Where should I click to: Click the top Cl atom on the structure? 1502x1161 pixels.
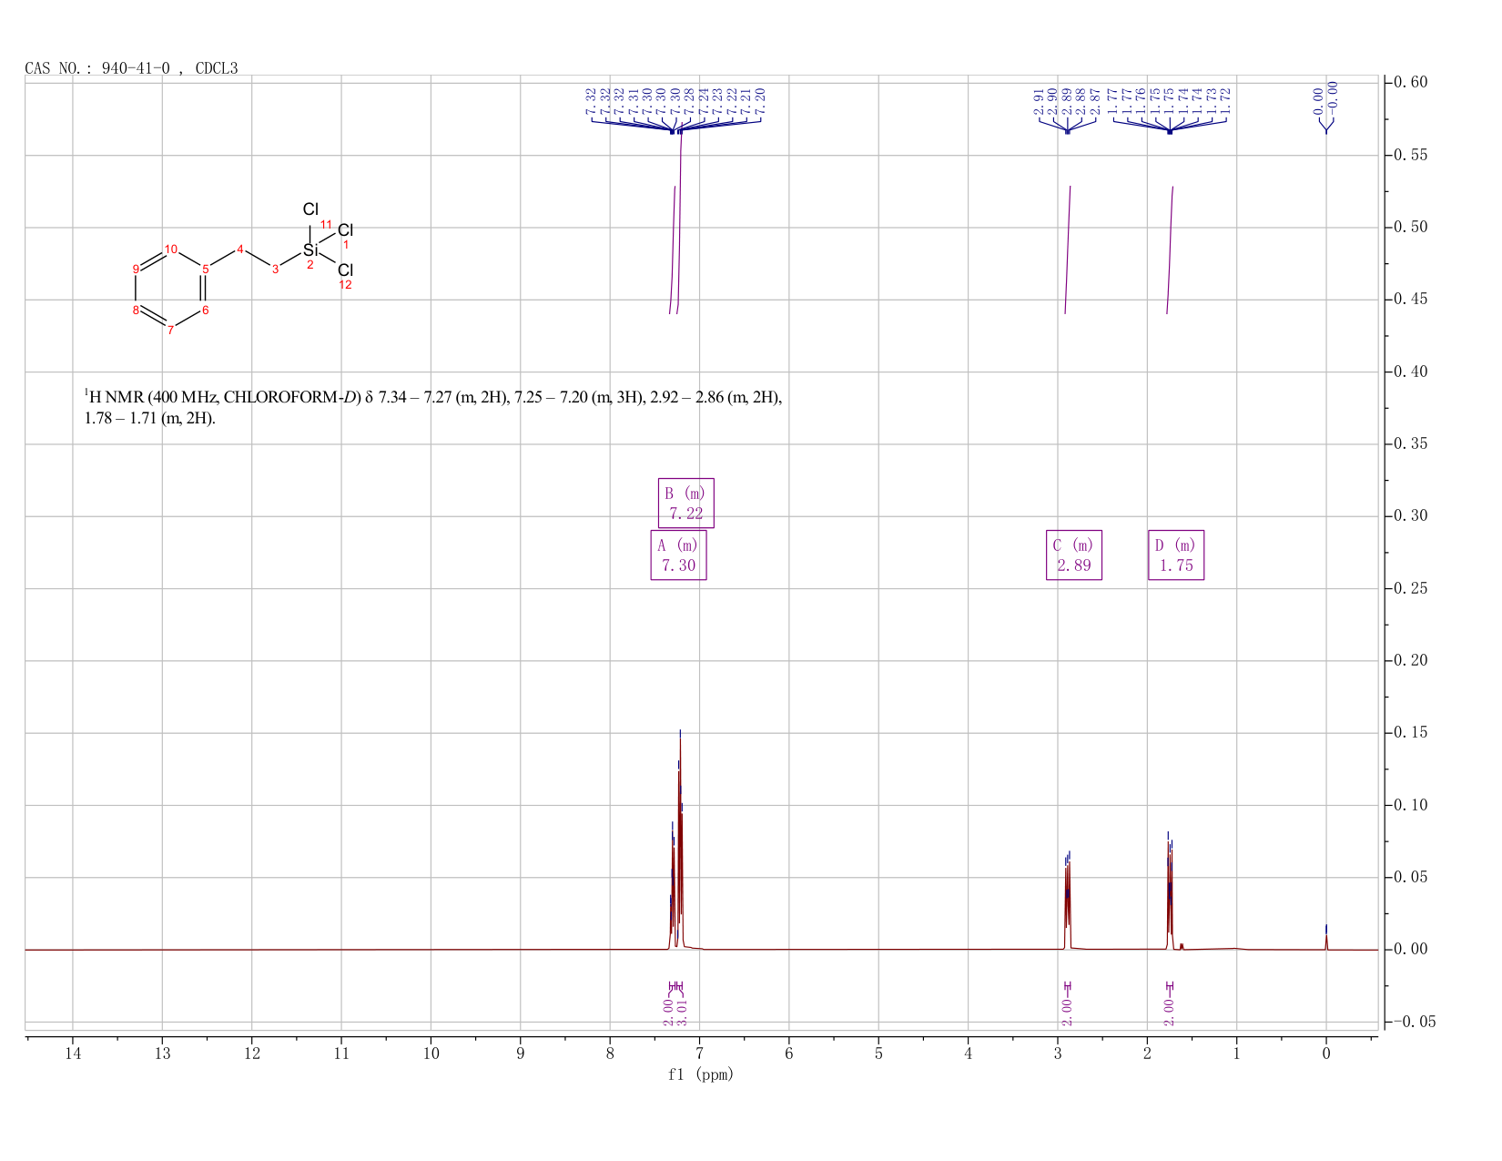(310, 209)
